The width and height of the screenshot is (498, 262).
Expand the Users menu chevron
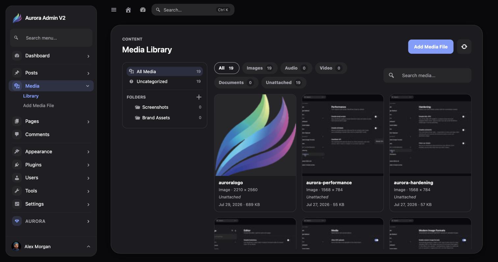[x=88, y=178]
